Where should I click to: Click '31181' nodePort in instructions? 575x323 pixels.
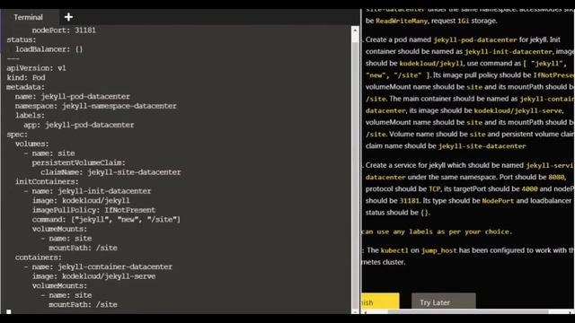point(410,201)
